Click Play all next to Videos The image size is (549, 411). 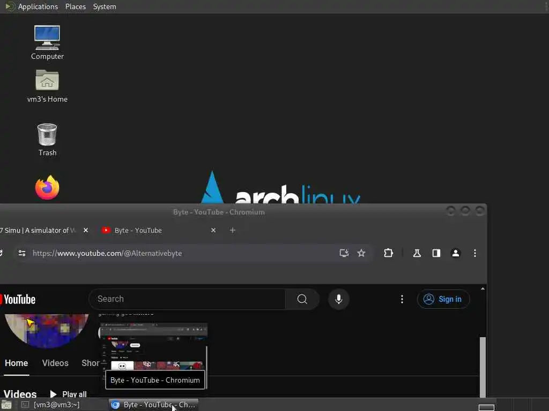[68, 394]
